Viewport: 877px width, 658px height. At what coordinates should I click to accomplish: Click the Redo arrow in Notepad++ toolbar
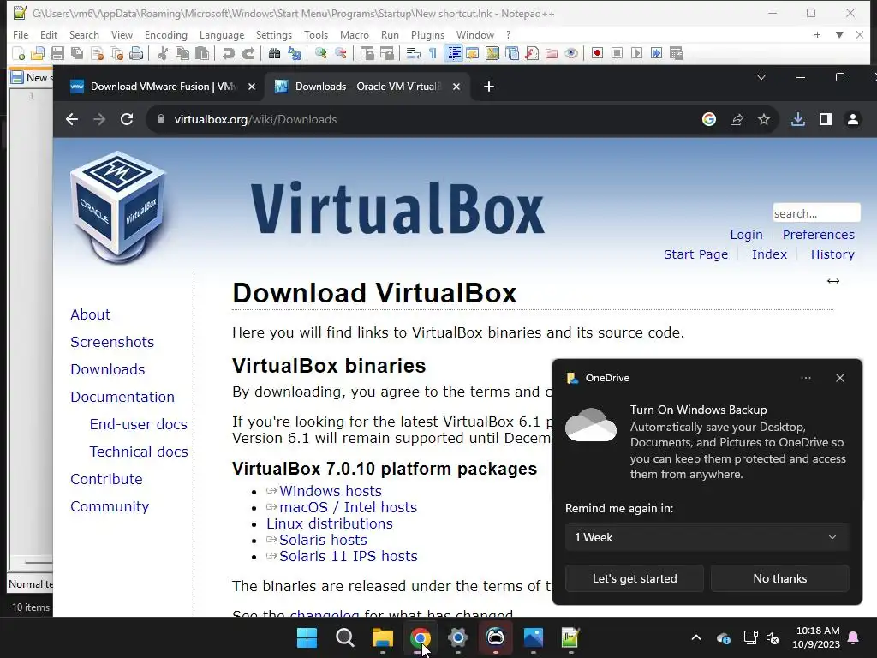tap(248, 53)
